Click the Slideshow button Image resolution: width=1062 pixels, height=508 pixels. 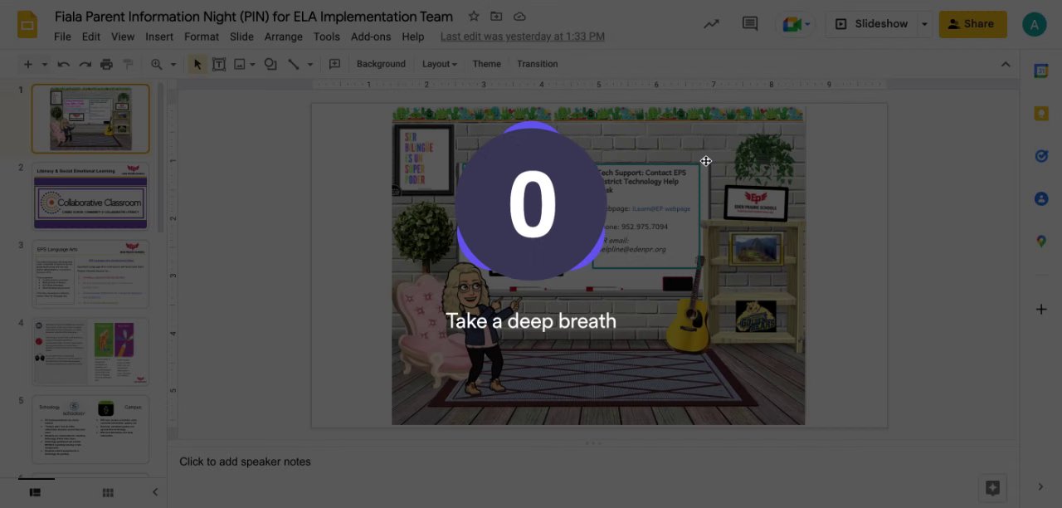click(x=871, y=24)
